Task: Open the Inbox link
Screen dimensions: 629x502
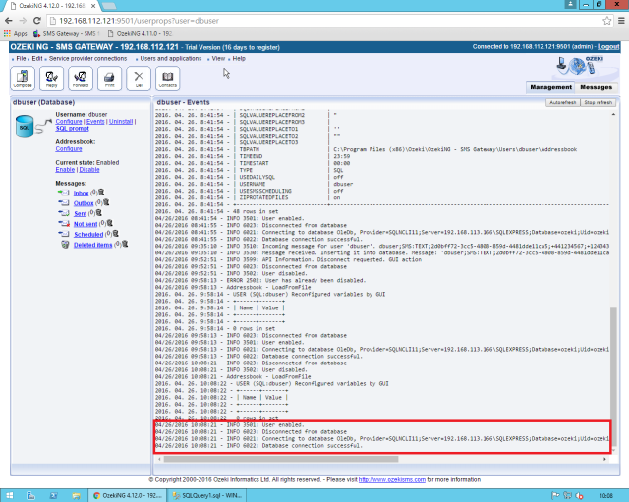Action: click(x=81, y=194)
